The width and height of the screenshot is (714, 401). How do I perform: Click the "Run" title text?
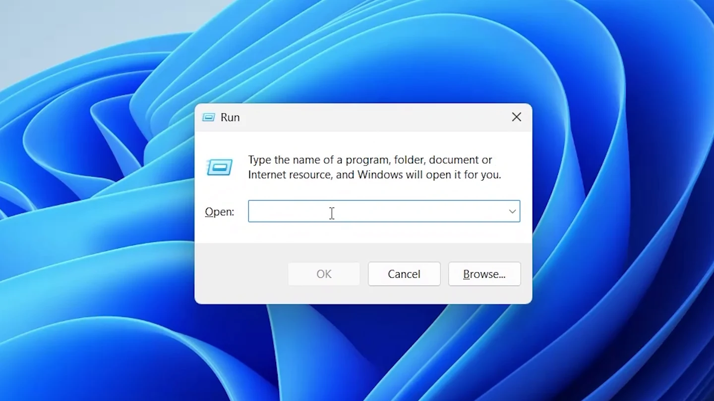coord(230,117)
